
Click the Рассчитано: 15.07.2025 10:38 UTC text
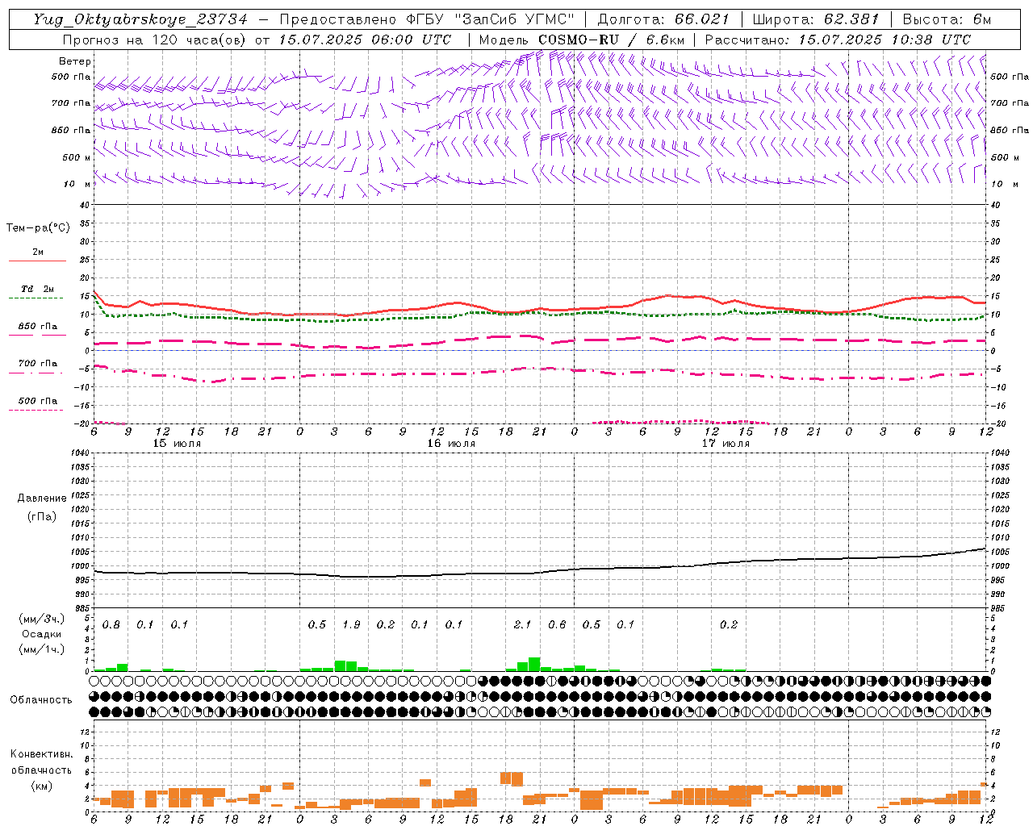[838, 40]
